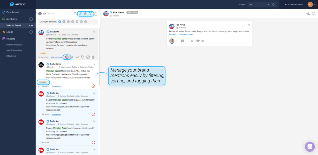Viewport: 318px width, 155px height.
Task: Open project settings gear
Action: coord(273,4)
